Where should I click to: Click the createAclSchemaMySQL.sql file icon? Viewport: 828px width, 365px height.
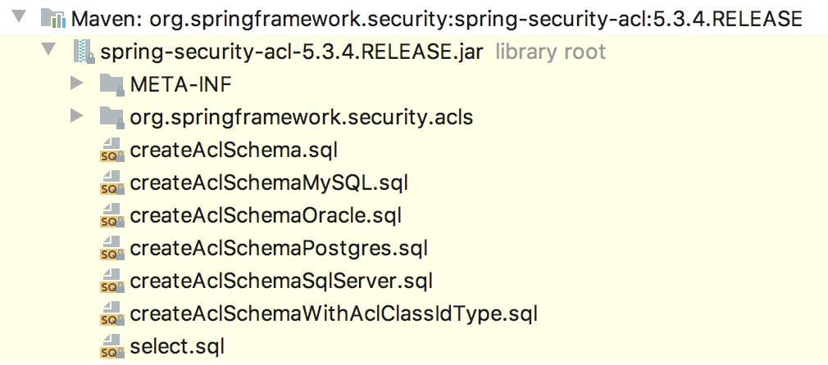pos(110,183)
